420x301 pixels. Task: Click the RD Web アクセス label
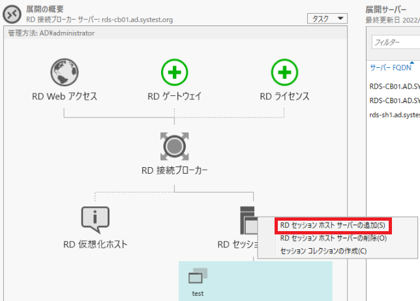65,97
